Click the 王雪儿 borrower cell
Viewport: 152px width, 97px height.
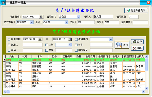[116, 66]
